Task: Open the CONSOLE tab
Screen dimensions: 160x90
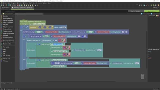Action: point(156,8)
